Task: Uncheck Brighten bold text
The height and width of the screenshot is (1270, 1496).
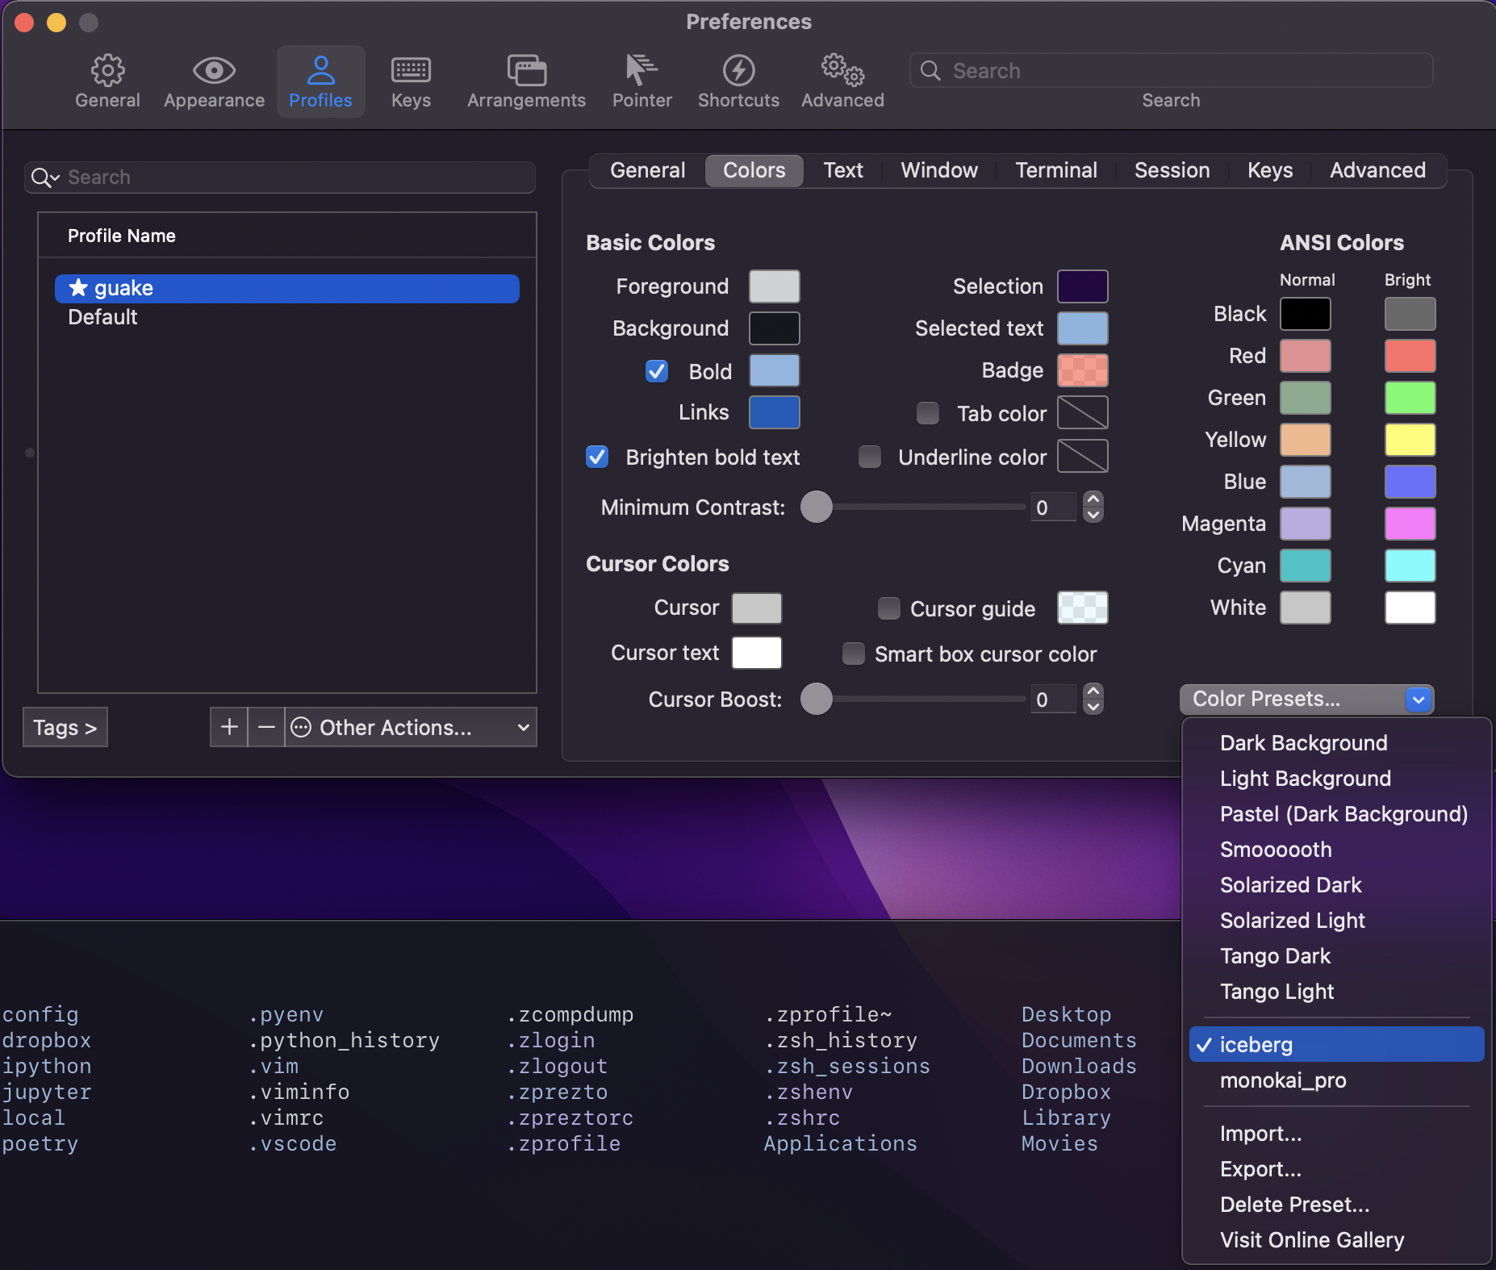Action: click(596, 457)
